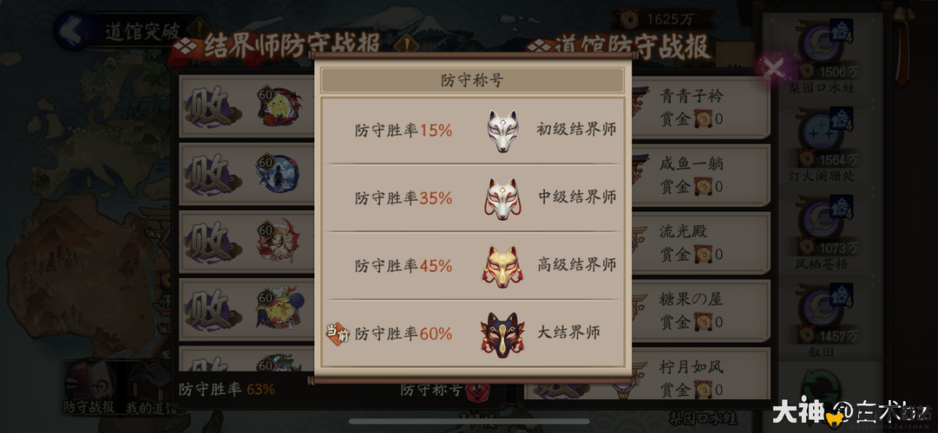Image resolution: width=938 pixels, height=433 pixels.
Task: Open the 我的道馆 building icon
Action: (151, 388)
